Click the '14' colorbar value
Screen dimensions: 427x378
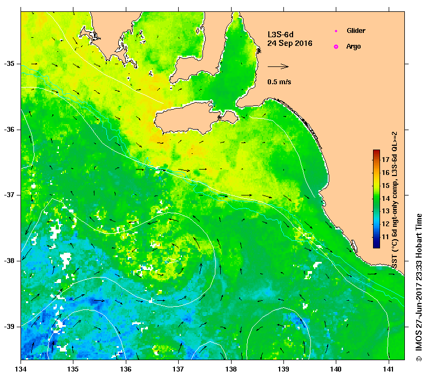(385, 198)
